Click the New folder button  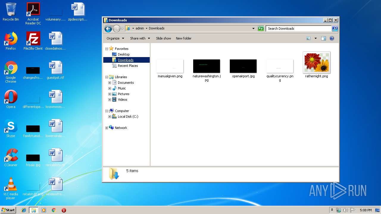tap(184, 38)
